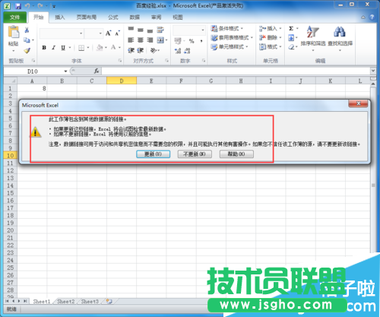Viewport: 380px width, 317px height.
Task: Toggle Wrap Text
Action: 160,30
